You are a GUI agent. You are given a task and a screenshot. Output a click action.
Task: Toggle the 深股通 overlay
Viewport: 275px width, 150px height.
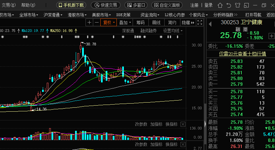[x=128, y=31]
